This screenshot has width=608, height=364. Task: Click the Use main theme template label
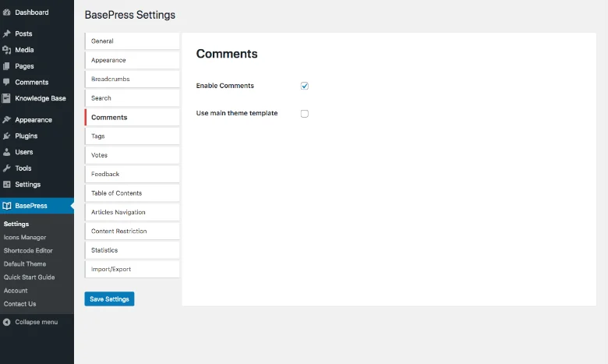tap(237, 113)
